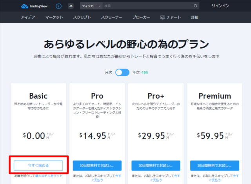
Task: Expand the ティッカー dropdown
Action: click(91, 6)
